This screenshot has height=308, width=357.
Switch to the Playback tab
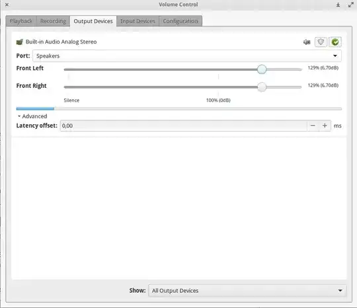20,21
